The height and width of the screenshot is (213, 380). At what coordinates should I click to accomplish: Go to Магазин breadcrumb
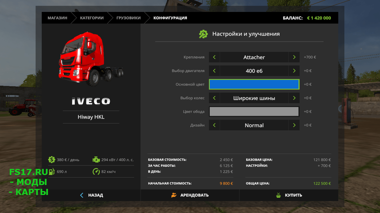[57, 18]
